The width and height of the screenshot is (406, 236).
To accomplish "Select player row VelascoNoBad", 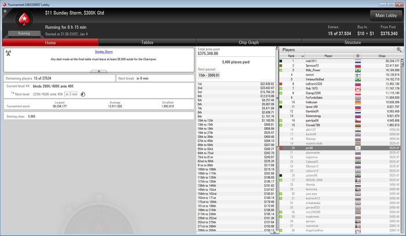I will pyautogui.click(x=340, y=79).
